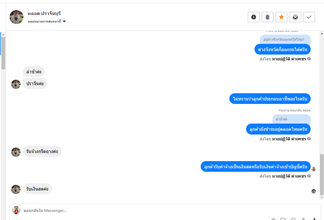
Task: Click the quoted reply bubble อยู่ต่างจังหวัดออกรถได้ไหม?
Action: tap(285, 40)
